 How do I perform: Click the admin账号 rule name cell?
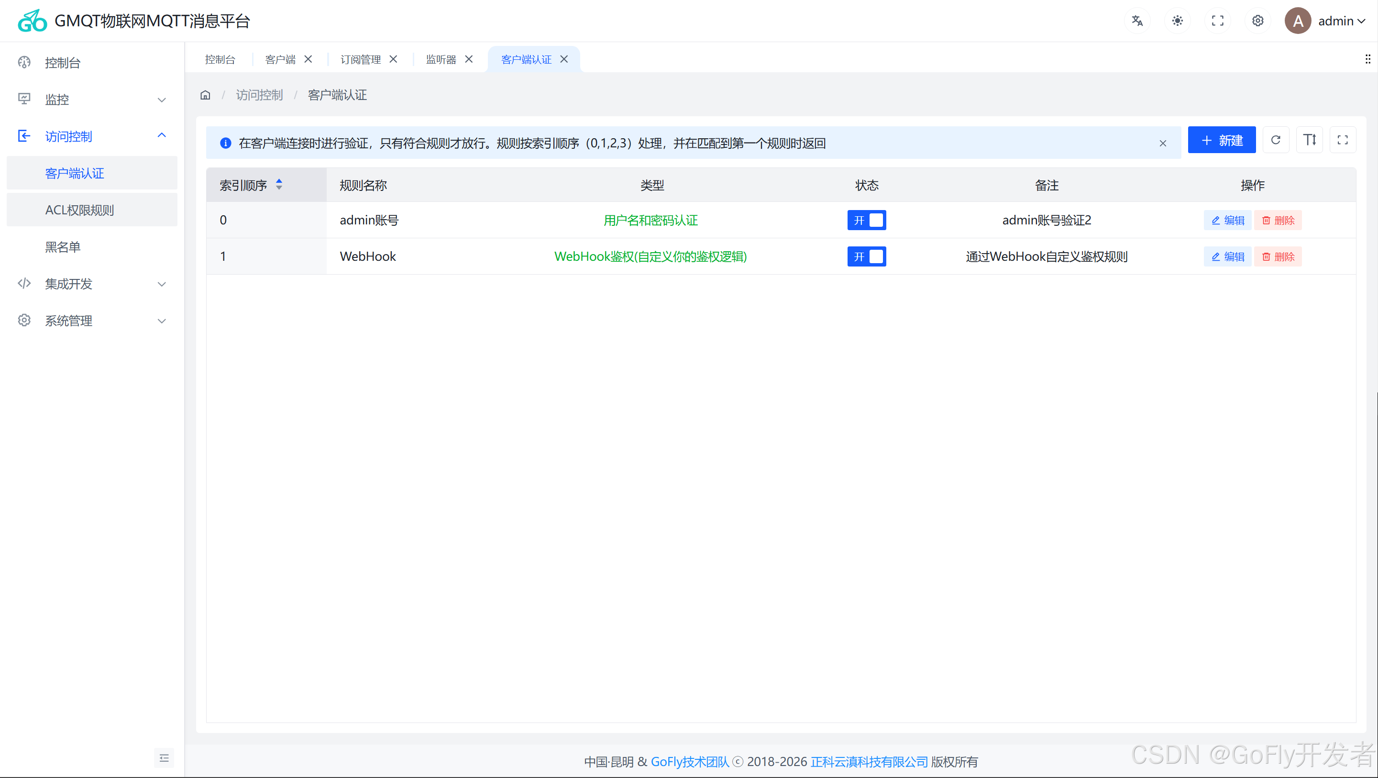[x=369, y=220]
